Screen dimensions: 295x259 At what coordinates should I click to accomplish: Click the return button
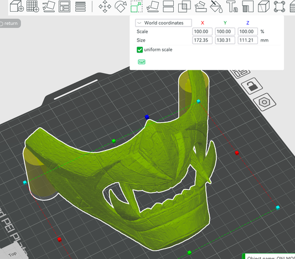point(9,23)
